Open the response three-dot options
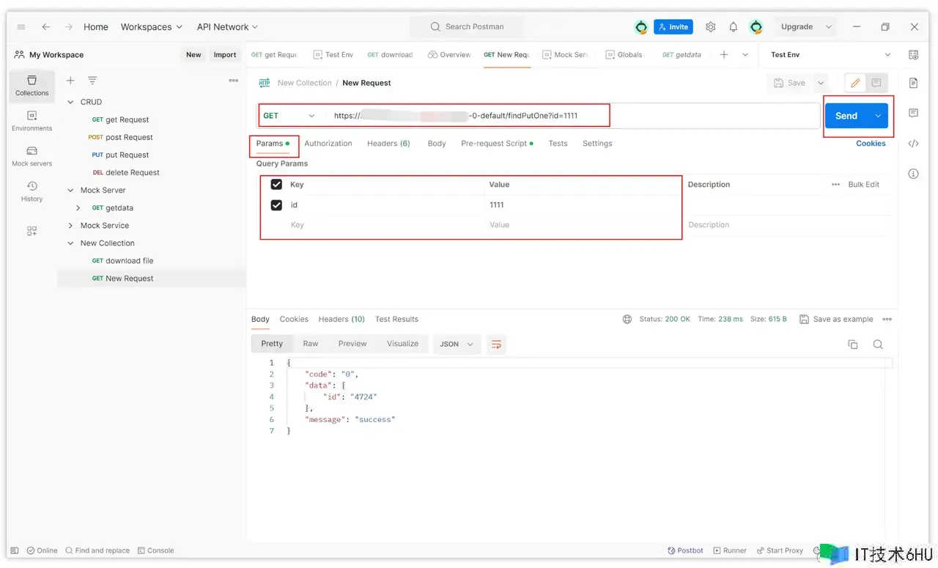Image resolution: width=938 pixels, height=568 pixels. [x=887, y=320]
